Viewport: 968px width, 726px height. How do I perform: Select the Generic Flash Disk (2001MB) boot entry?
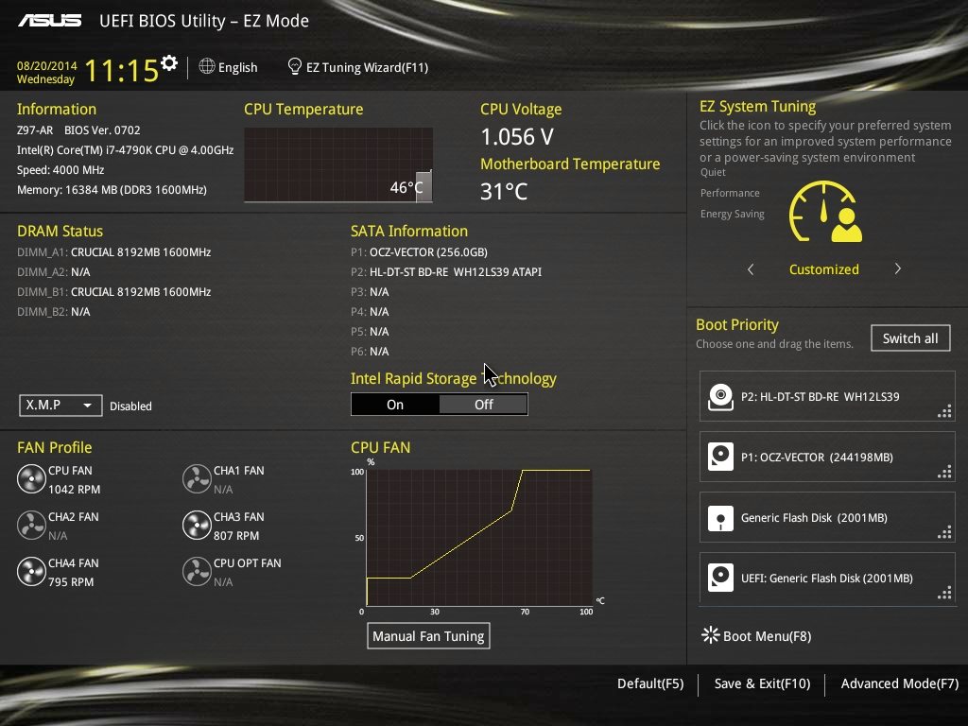click(x=827, y=517)
